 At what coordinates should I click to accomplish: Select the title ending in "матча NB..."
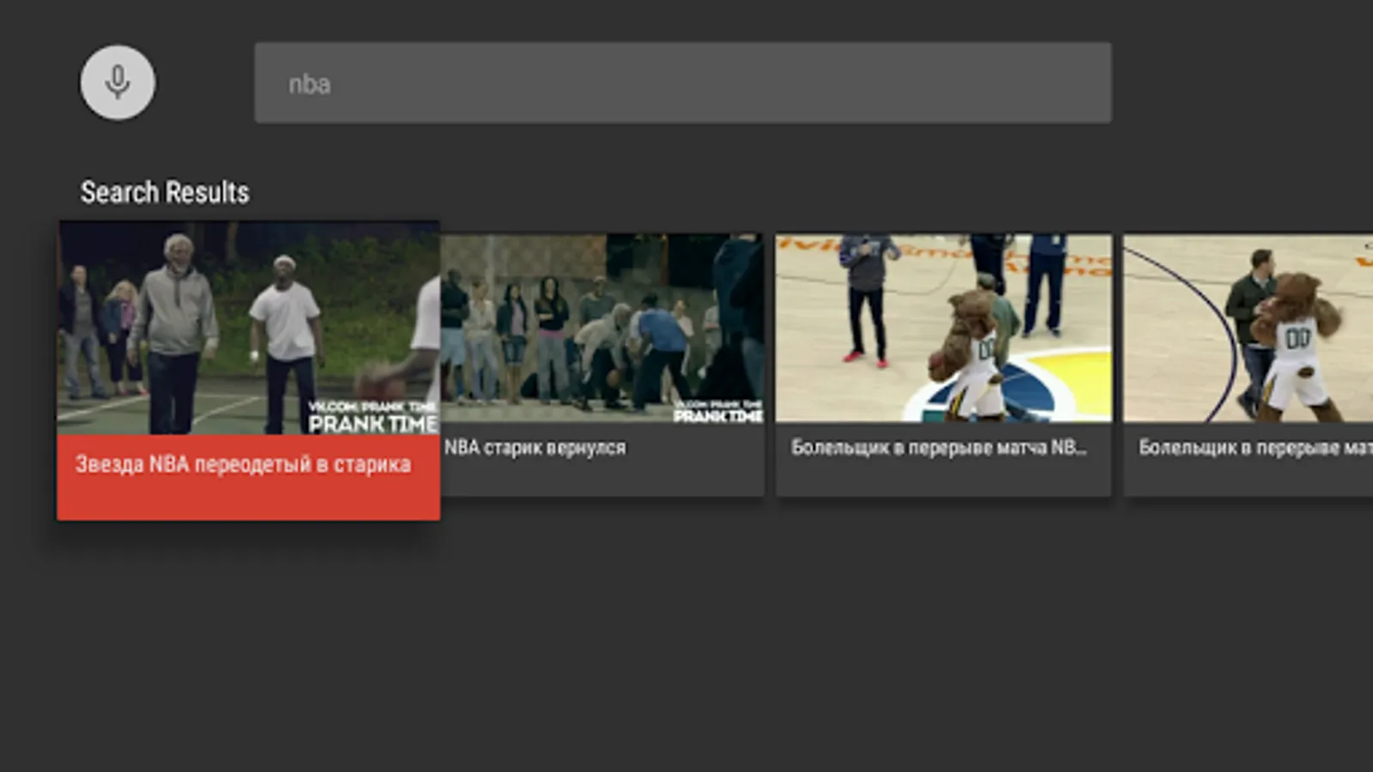[939, 448]
